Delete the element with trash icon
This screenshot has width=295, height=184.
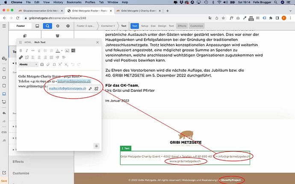[x=58, y=35]
